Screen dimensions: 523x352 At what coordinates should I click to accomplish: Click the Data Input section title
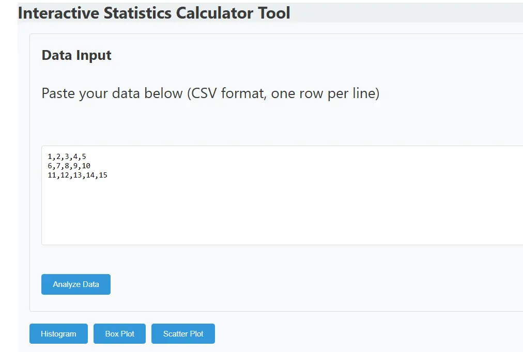pyautogui.click(x=76, y=55)
